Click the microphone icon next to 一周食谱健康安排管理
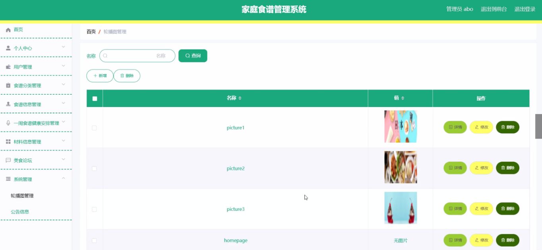542x250 pixels. [8, 123]
